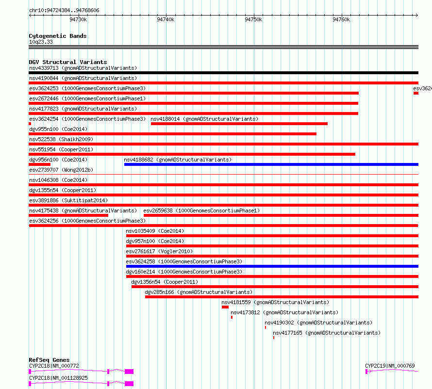Click the short red dgv956n100 bar

[39, 164]
